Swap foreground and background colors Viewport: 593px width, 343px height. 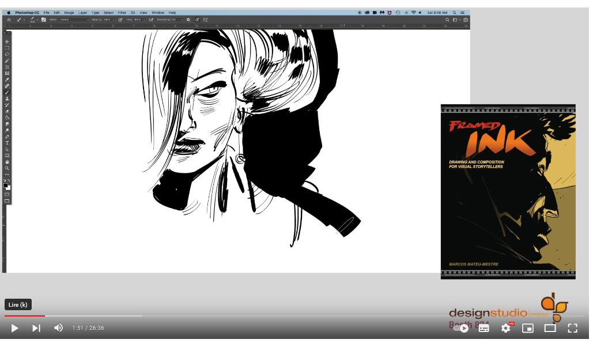click(9, 181)
